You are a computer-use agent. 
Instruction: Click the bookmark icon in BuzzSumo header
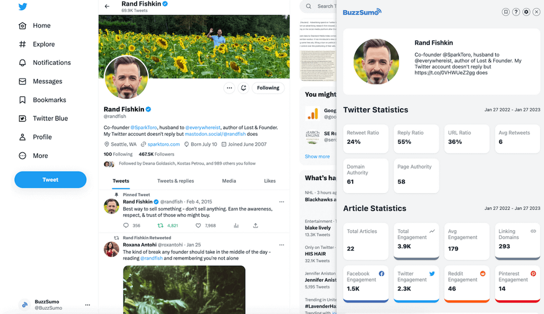pyautogui.click(x=506, y=12)
